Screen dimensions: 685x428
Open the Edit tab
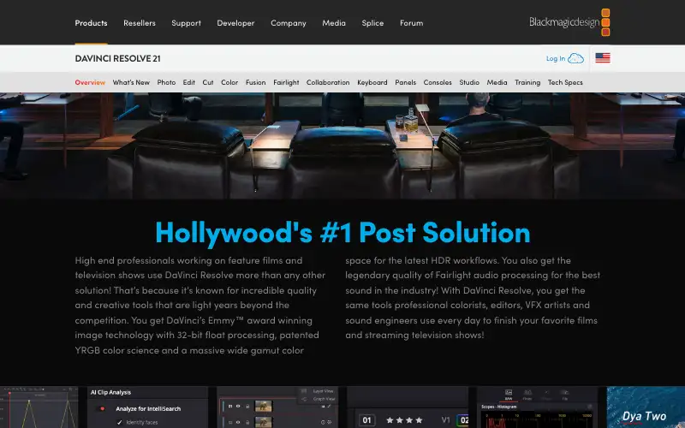tap(188, 82)
